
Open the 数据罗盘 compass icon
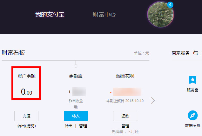point(192,115)
